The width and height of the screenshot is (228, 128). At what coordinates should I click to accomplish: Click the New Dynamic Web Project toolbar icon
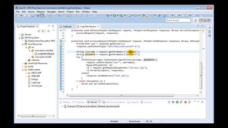pyautogui.click(x=129, y=16)
